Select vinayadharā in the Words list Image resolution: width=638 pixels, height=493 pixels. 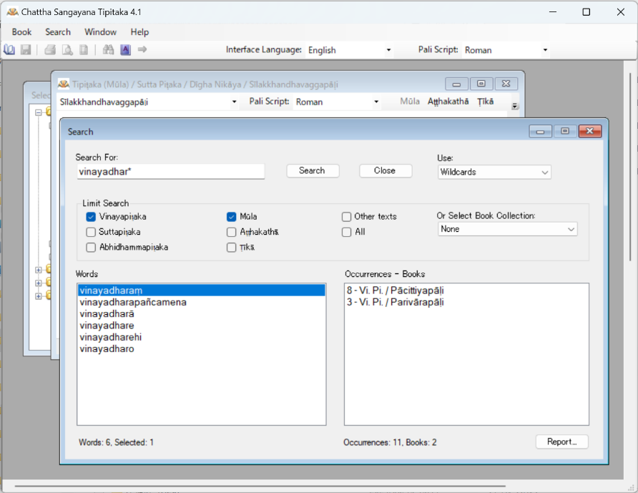pos(202,314)
